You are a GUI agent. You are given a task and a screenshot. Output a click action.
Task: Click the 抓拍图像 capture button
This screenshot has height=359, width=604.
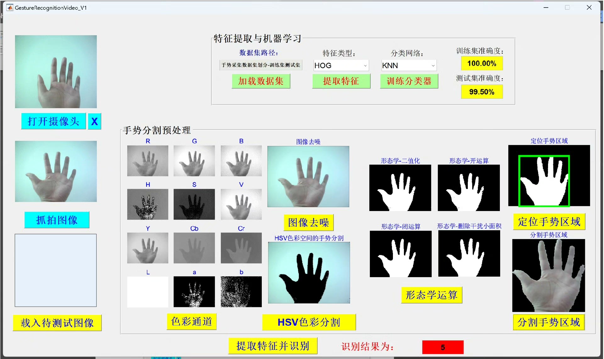point(57,220)
